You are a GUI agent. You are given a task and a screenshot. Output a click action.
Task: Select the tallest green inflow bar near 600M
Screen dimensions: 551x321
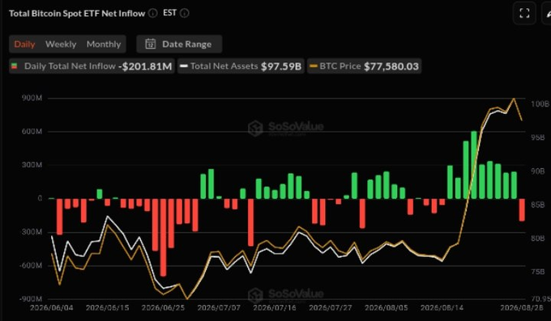point(474,165)
